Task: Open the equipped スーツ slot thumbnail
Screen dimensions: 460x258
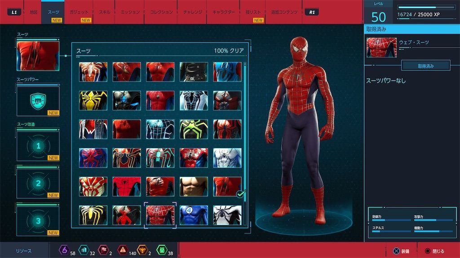Action: (x=38, y=56)
